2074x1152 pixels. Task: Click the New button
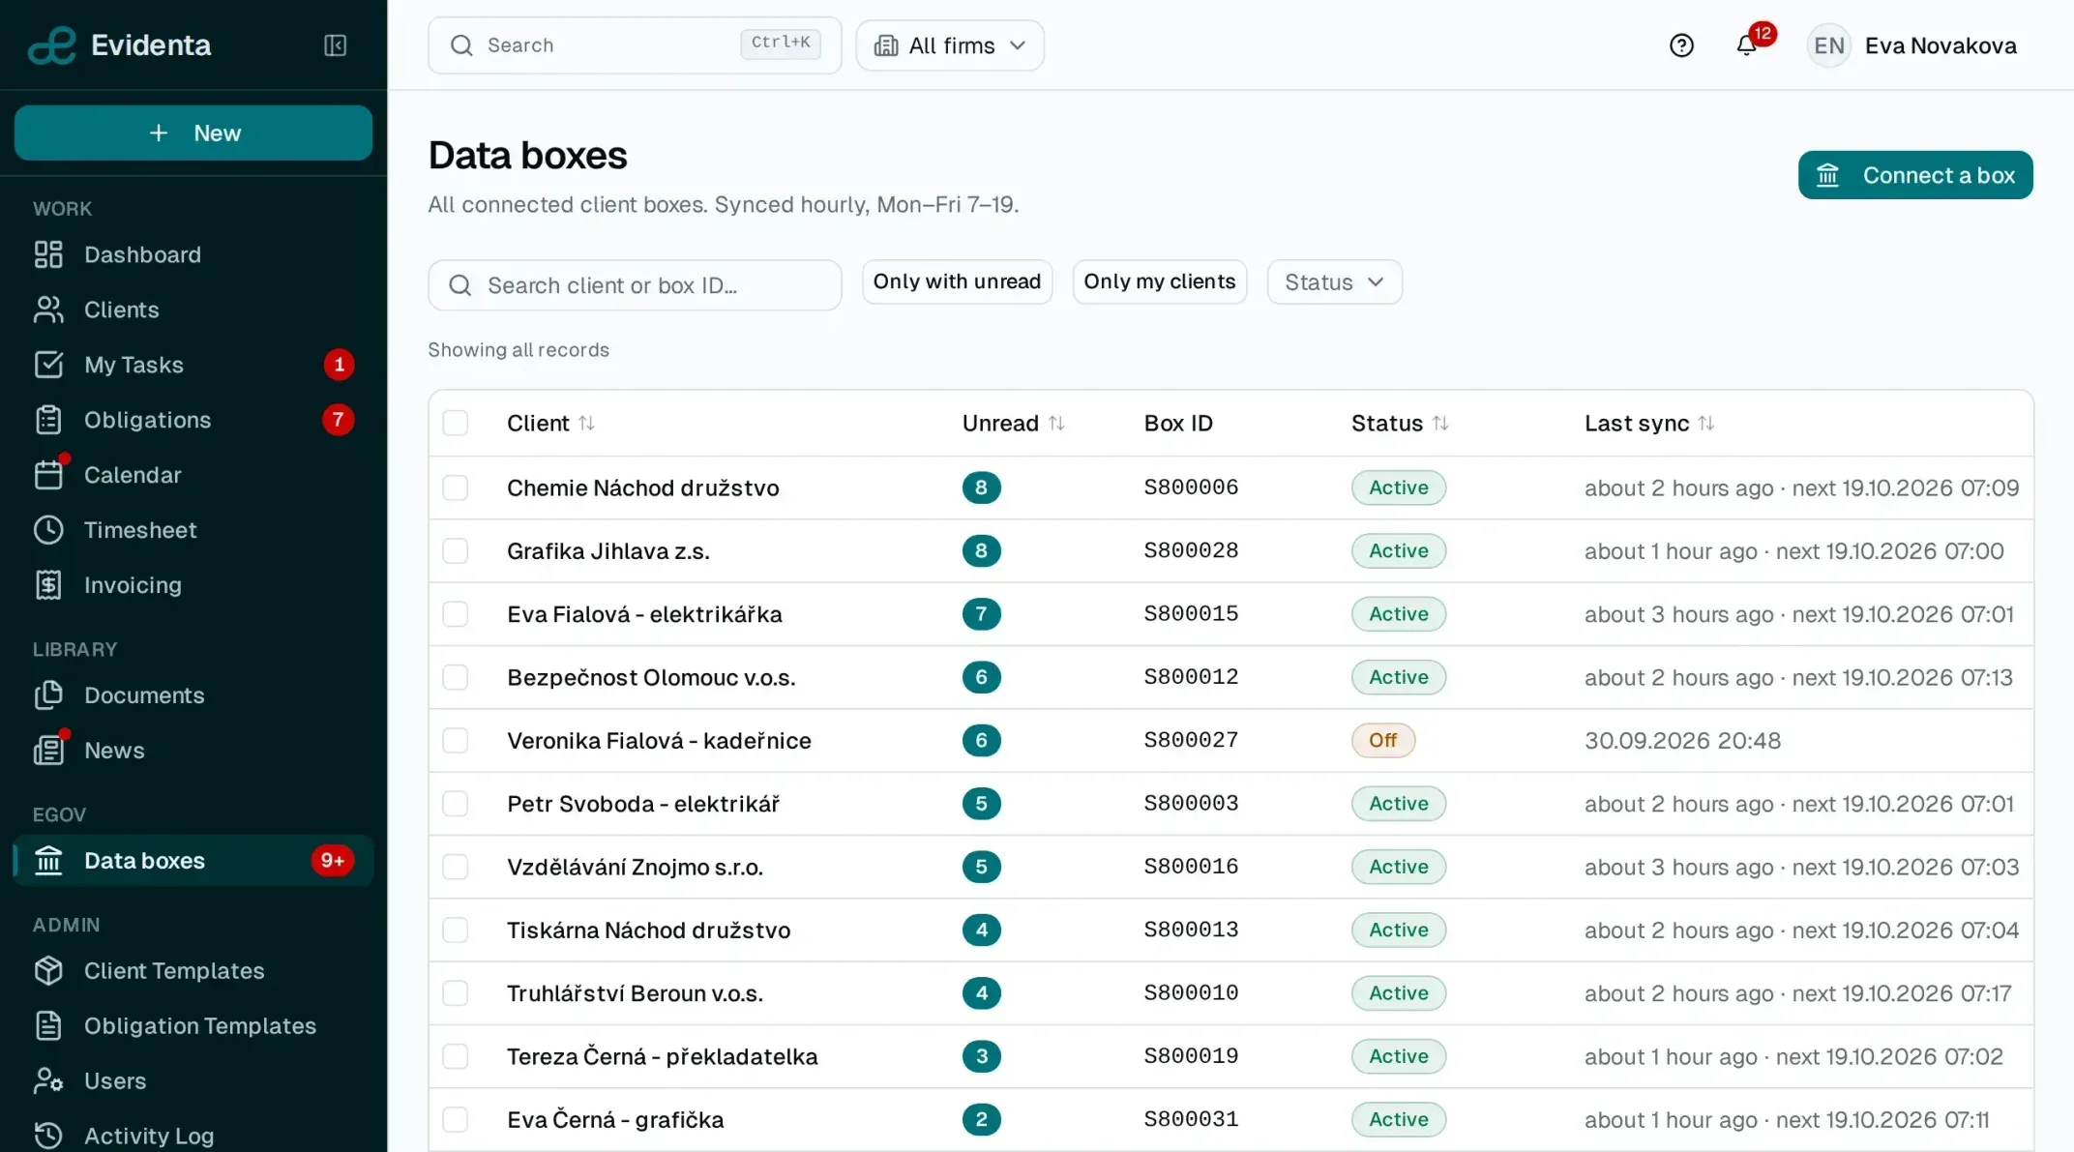[193, 133]
